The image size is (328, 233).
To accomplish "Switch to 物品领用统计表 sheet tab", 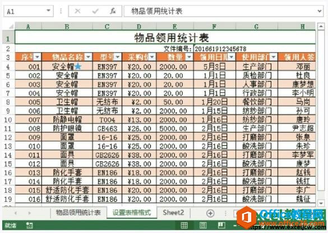I will pyautogui.click(x=78, y=213).
